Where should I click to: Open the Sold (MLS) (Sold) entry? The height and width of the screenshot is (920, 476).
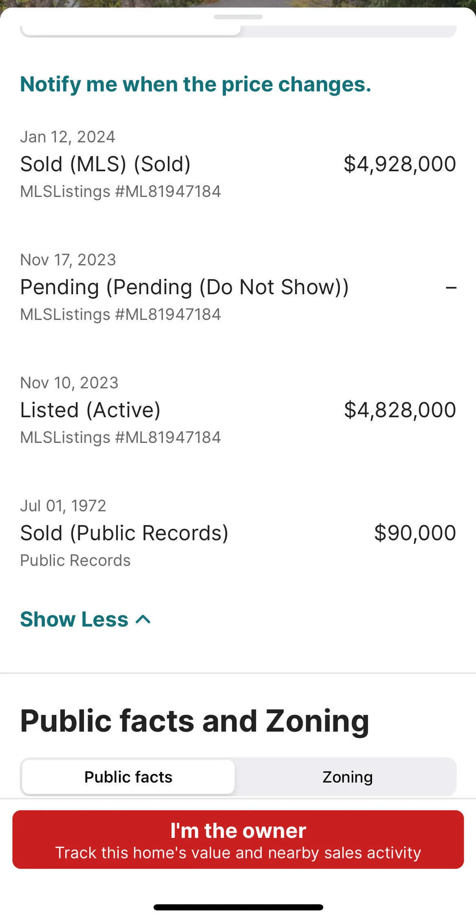coord(106,164)
